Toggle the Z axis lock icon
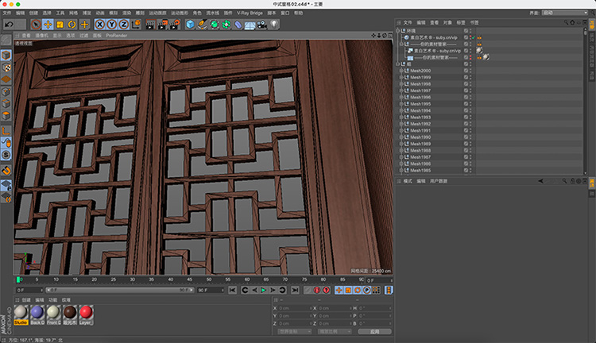The height and width of the screenshot is (343, 596). (x=123, y=25)
